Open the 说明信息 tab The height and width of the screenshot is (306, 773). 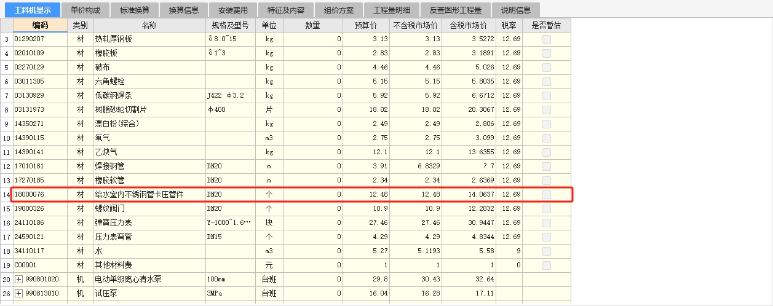517,10
